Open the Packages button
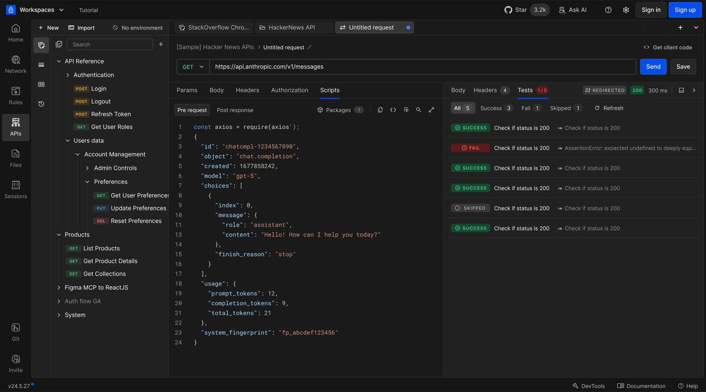706x392 pixels. [341, 110]
